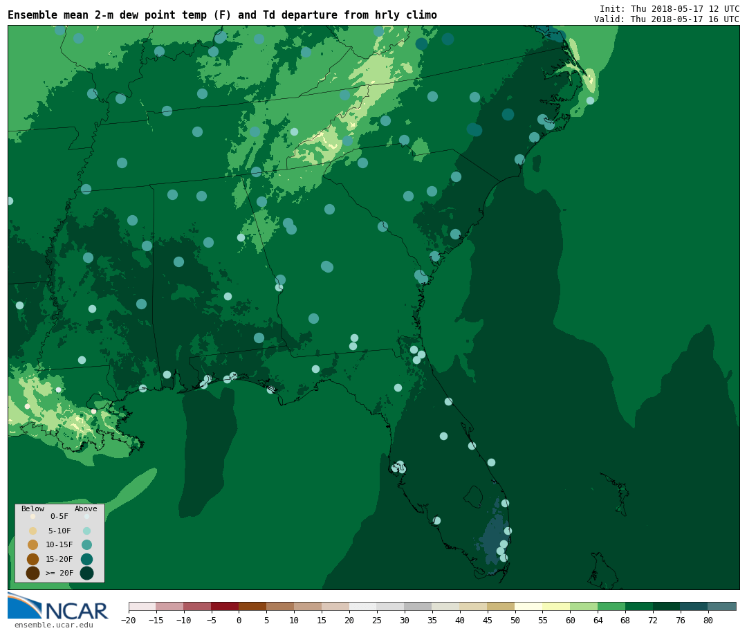Click the '72' colorbar tick label
Screen dimensions: 747x633
(x=653, y=620)
